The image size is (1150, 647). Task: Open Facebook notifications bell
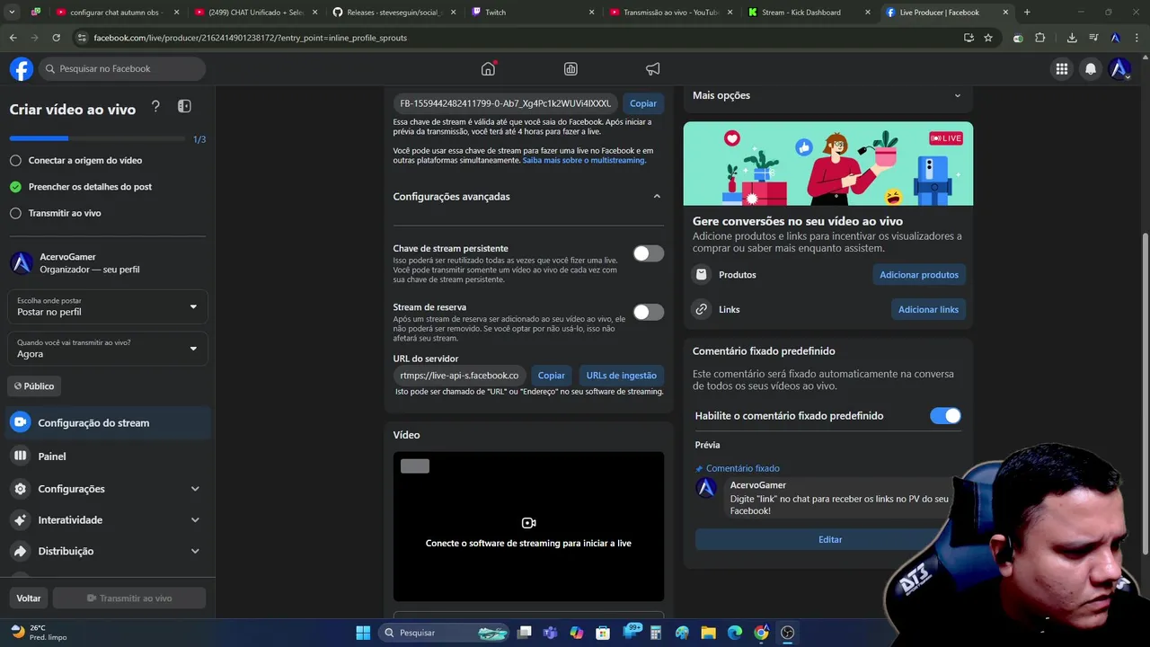(x=1091, y=68)
